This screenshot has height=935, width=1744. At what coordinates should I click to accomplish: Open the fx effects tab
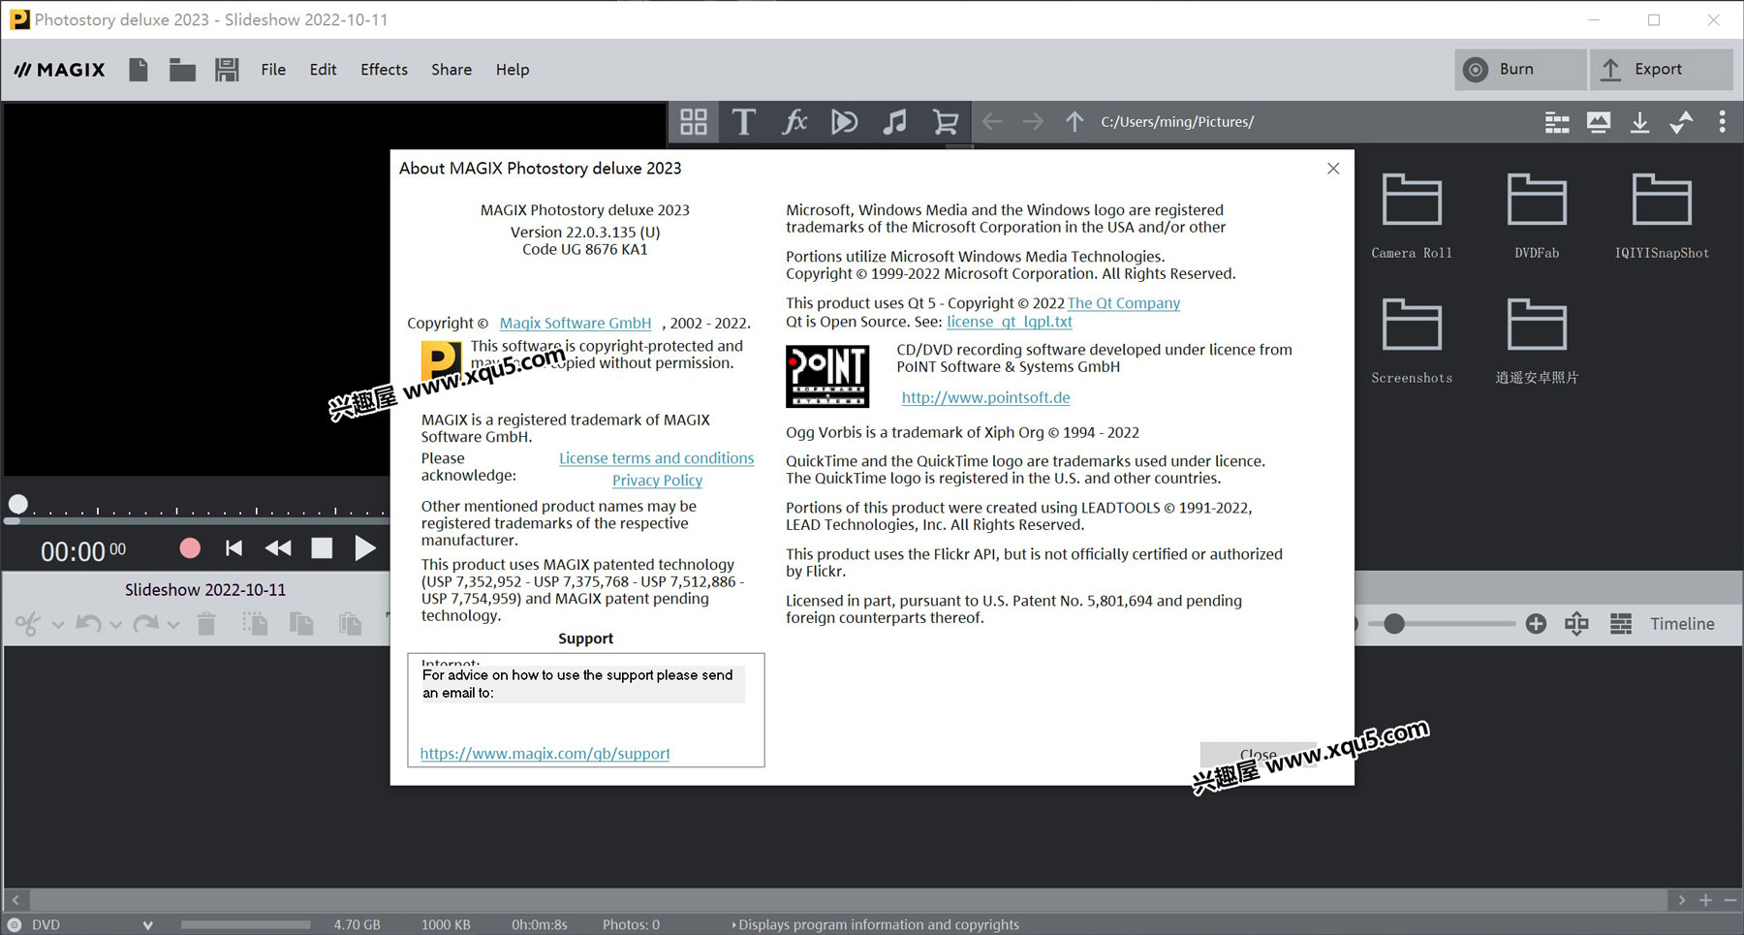794,122
